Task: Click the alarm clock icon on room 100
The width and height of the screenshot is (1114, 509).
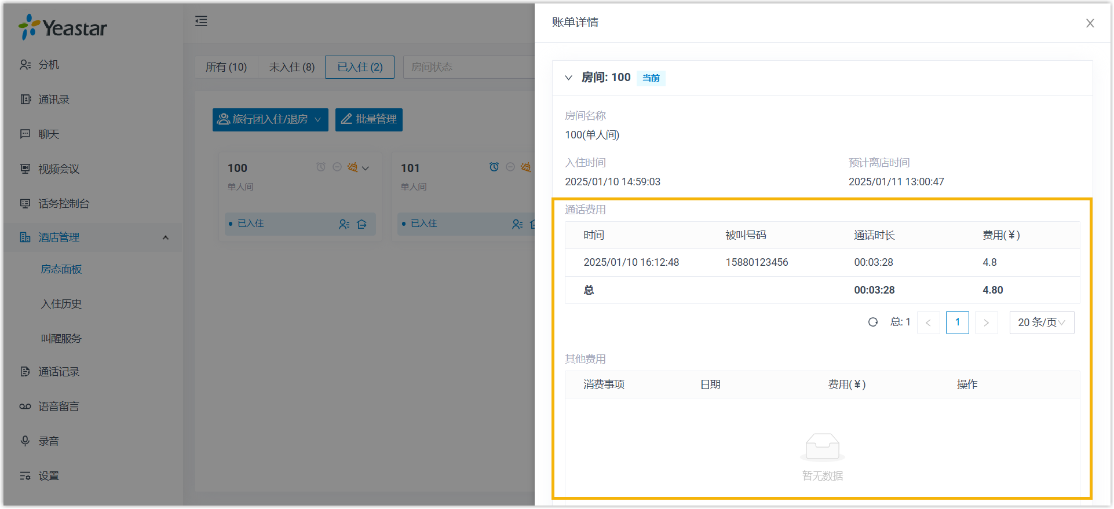Action: tap(320, 167)
